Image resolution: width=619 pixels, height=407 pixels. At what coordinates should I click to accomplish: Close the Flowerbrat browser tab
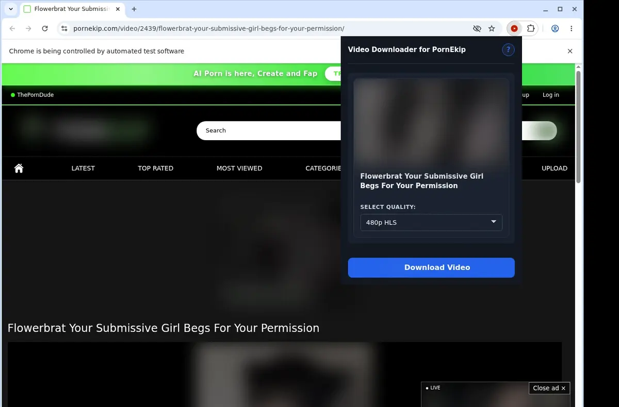click(117, 9)
